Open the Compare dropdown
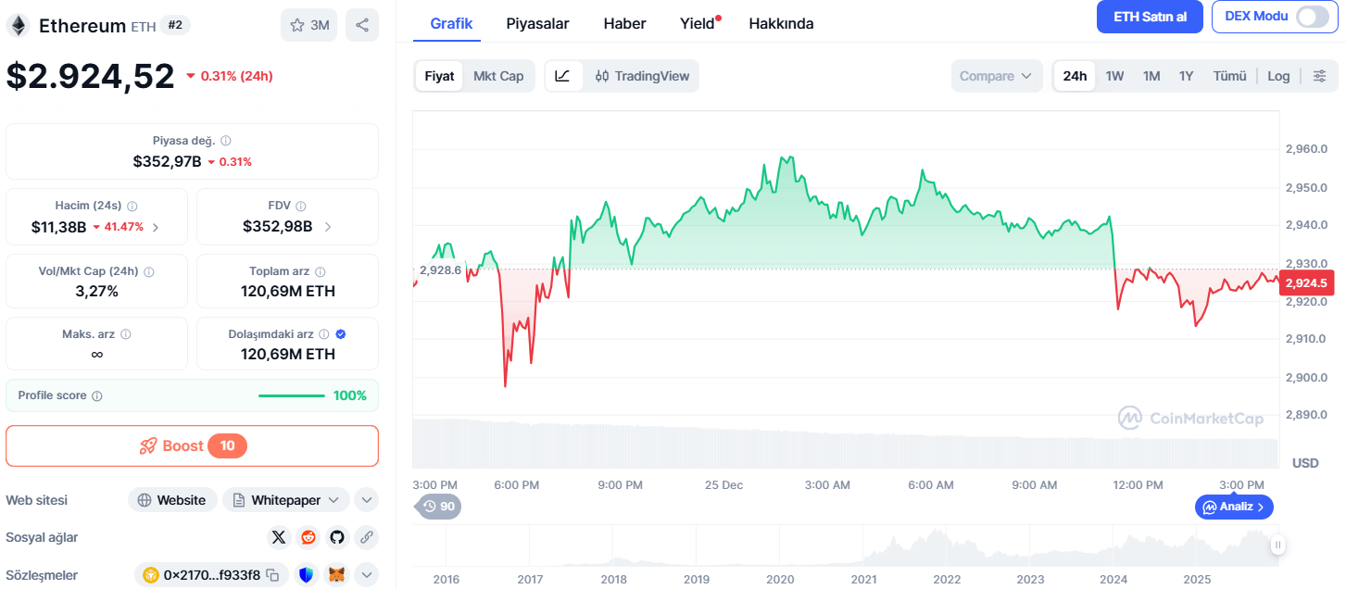1346x589 pixels. click(x=996, y=76)
